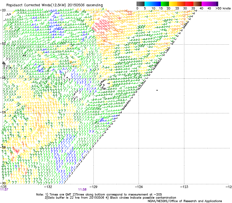232x203 pixels.
Task: Click the orange 25-30 knots legend swatch
Action: [x=181, y=4]
